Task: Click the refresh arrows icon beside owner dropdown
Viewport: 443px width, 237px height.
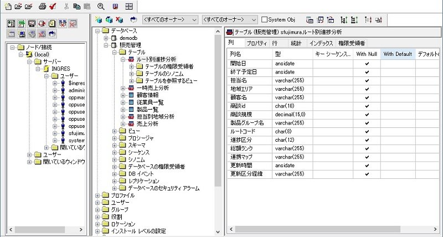Action: point(133,20)
